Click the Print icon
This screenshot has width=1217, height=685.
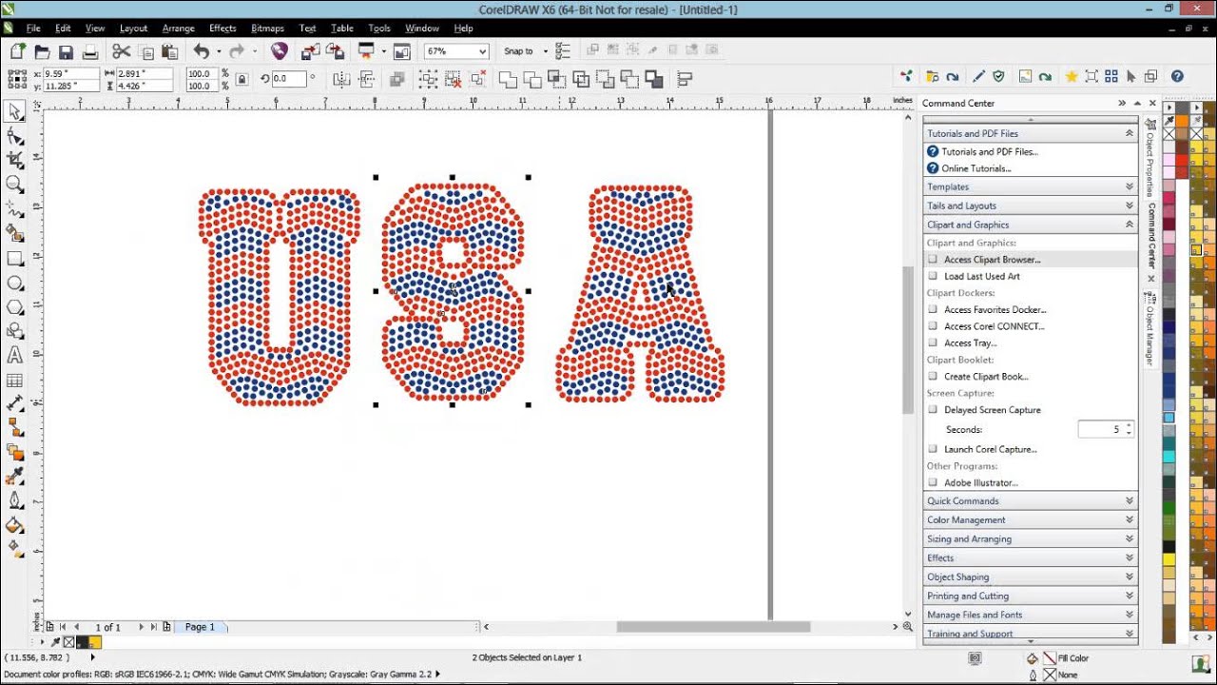pyautogui.click(x=90, y=51)
